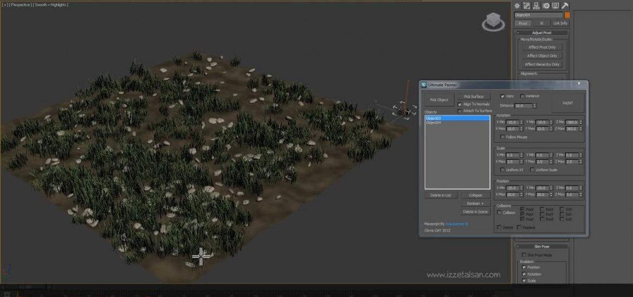633x297 pixels.
Task: Switch to the Link Info tab
Action: 560,23
